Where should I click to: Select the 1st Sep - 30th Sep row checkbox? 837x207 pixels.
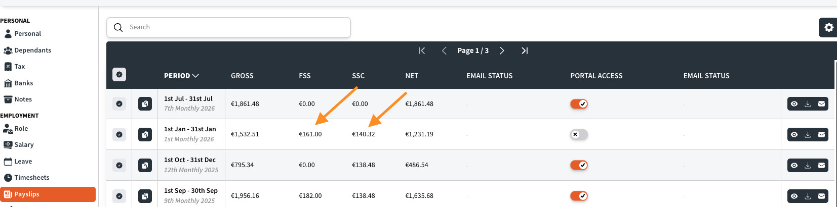(119, 196)
